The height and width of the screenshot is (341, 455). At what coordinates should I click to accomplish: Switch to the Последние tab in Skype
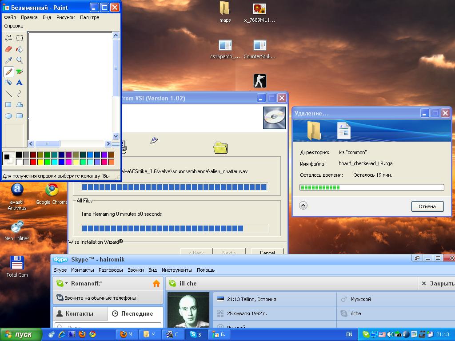coord(135,313)
